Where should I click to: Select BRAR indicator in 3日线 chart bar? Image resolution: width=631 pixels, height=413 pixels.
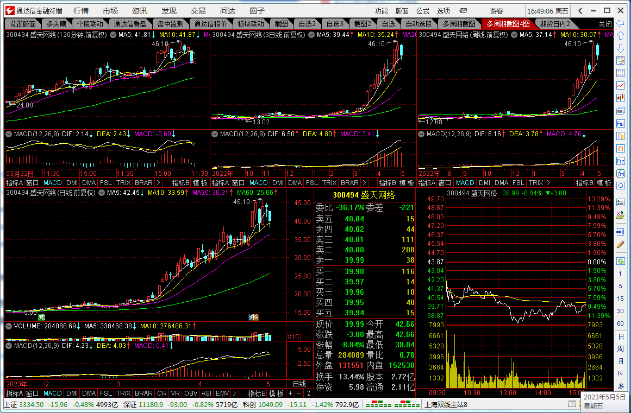349,183
